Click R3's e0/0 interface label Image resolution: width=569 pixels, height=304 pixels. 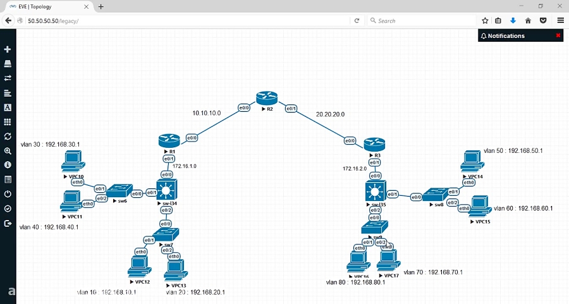[350, 141]
